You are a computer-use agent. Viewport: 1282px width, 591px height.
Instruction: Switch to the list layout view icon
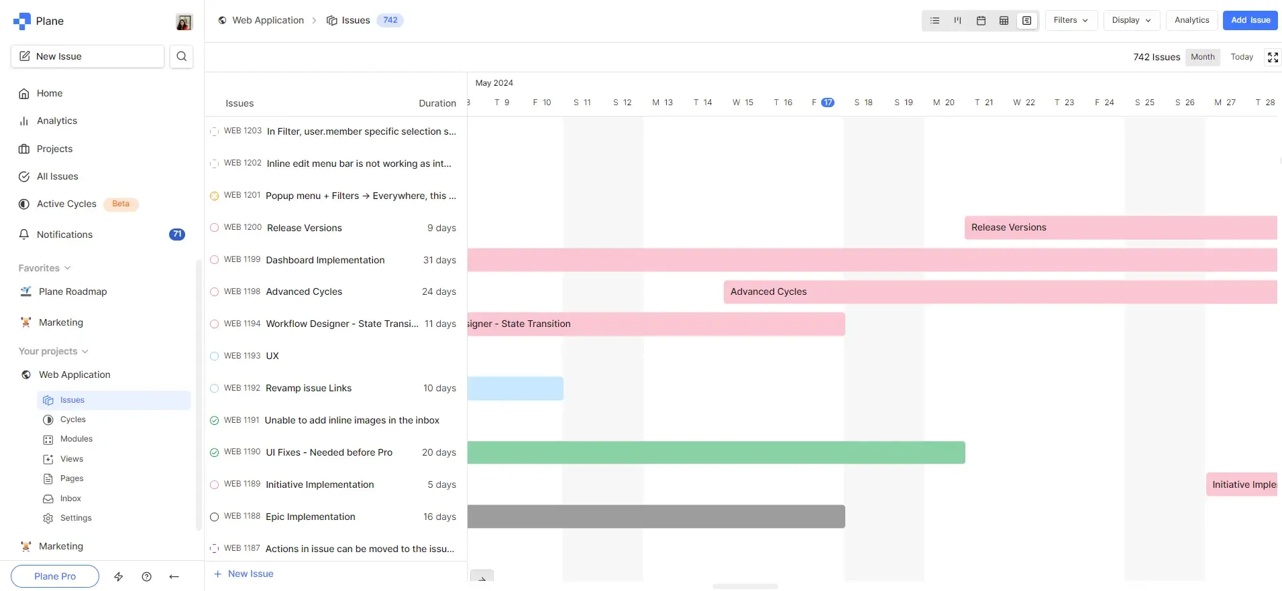pos(934,21)
